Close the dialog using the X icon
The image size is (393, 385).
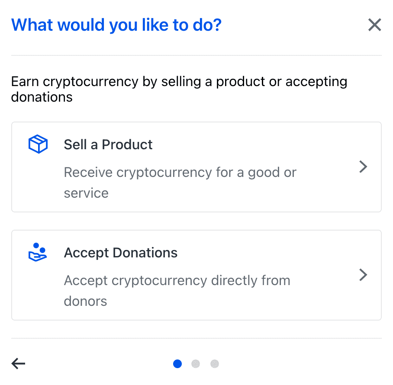click(374, 25)
